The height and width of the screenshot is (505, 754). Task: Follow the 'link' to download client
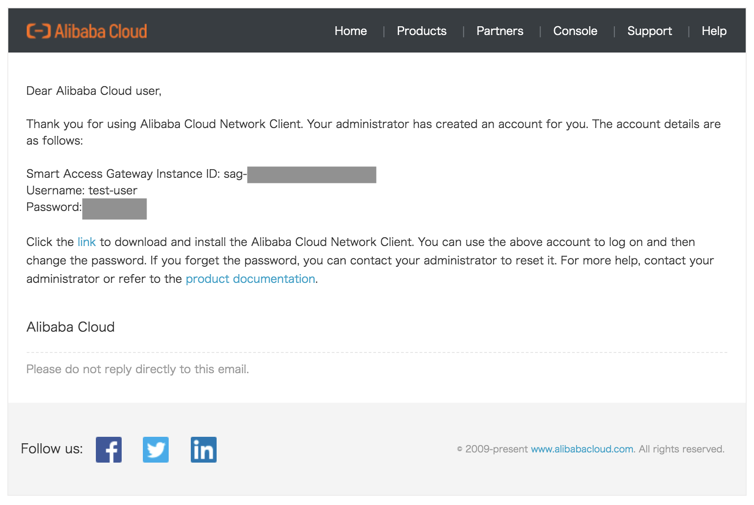[87, 242]
